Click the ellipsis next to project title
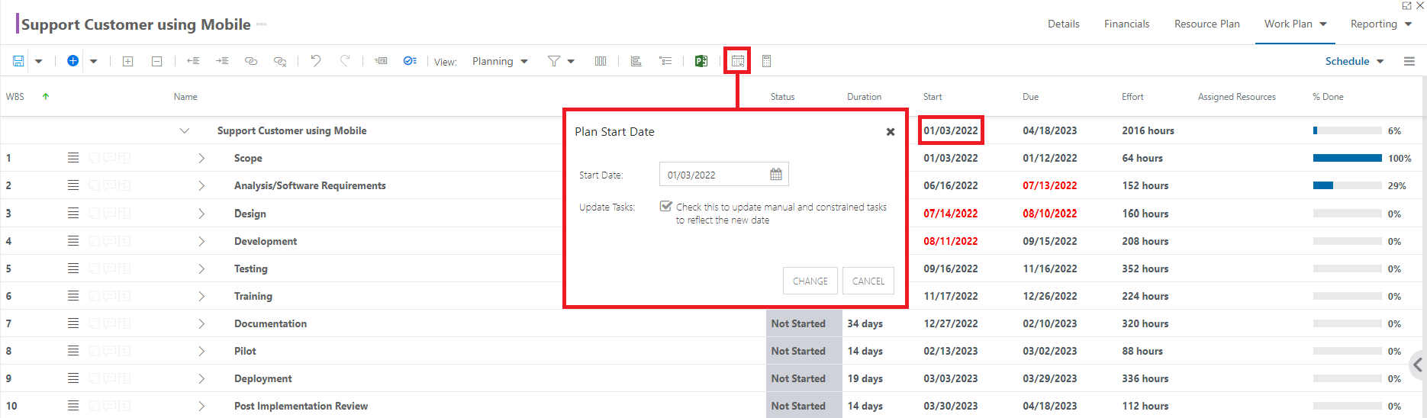The image size is (1427, 418). pos(262,24)
